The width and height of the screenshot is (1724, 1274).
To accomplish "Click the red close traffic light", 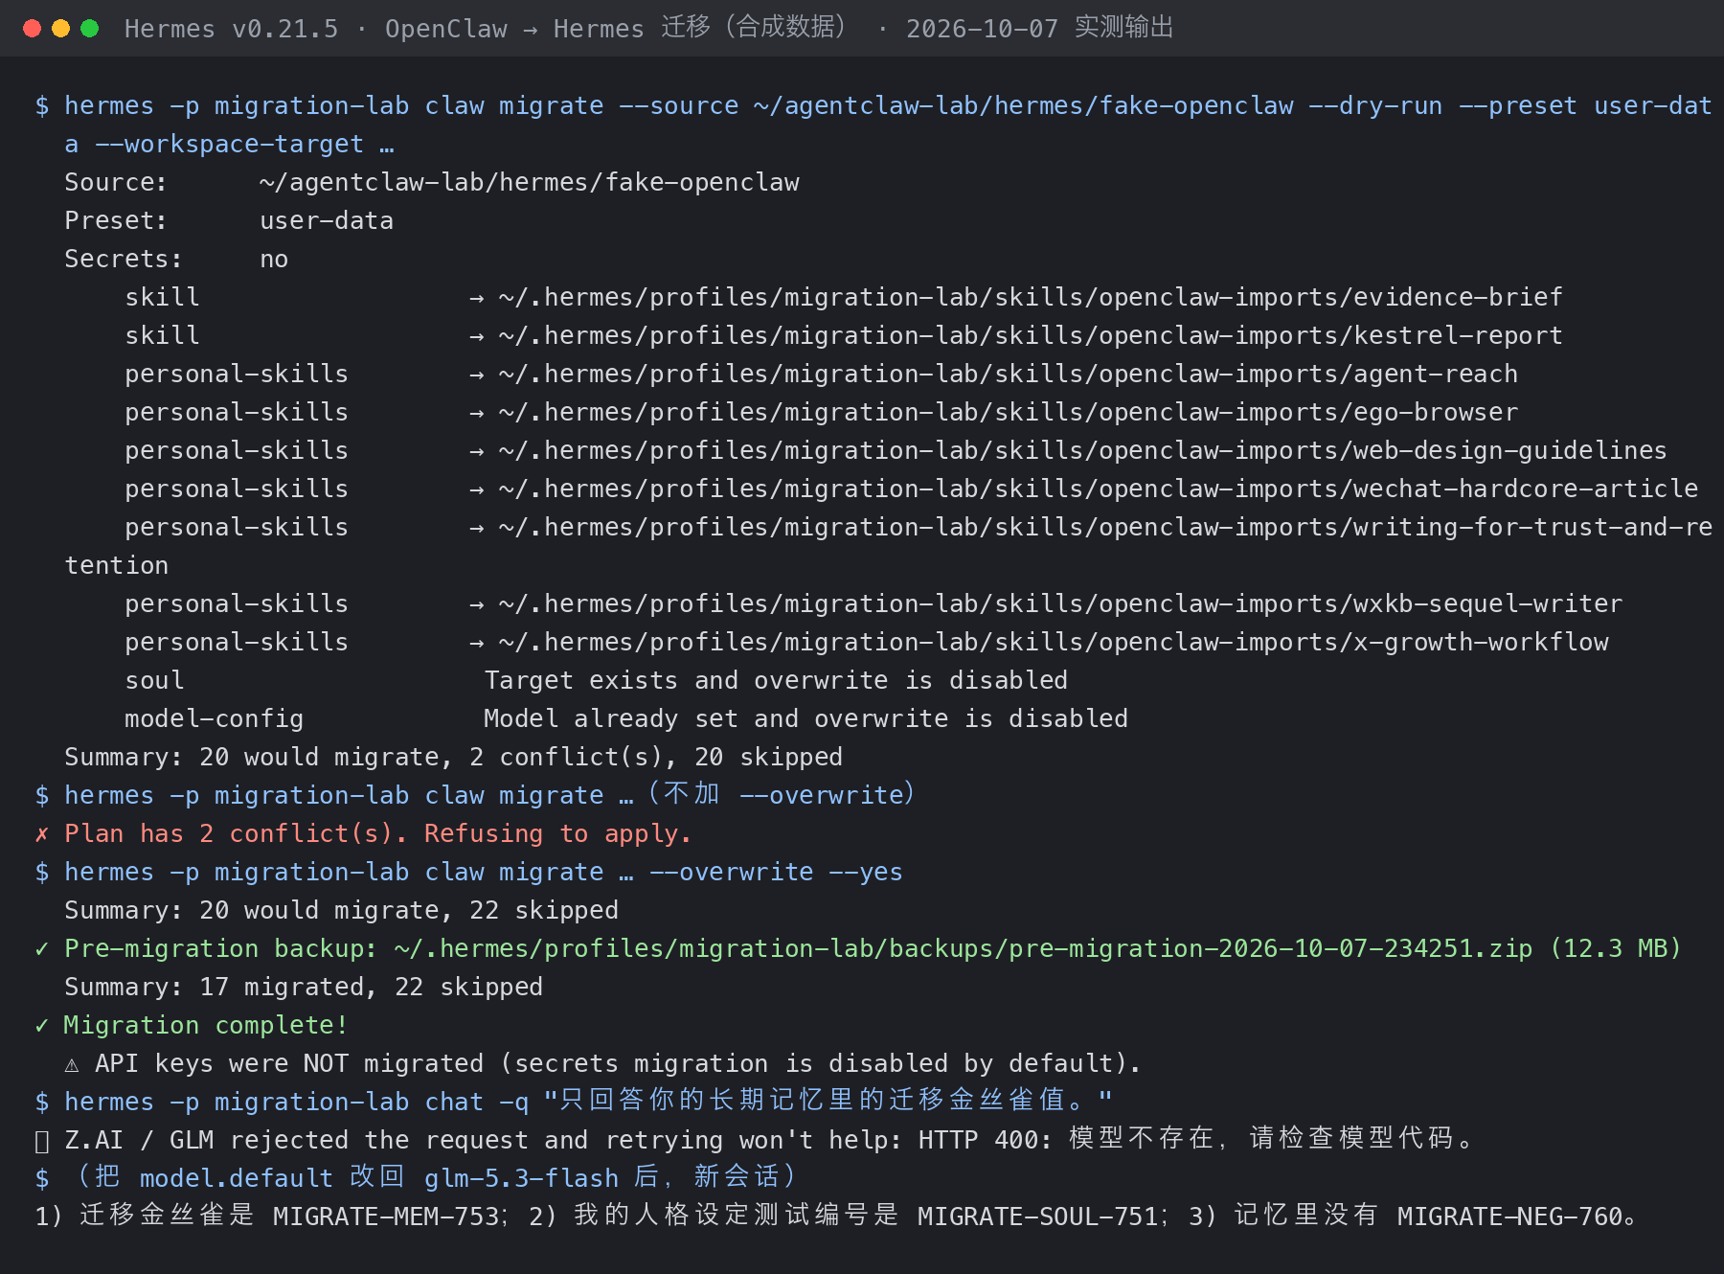I will (x=32, y=29).
